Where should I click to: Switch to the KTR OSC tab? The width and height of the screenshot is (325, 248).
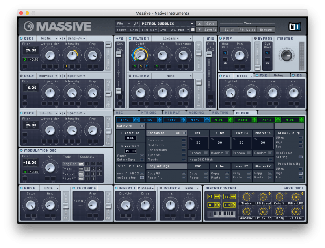tap(150, 112)
